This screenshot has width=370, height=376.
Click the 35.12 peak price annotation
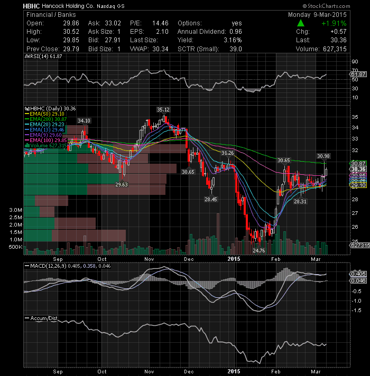[x=163, y=110]
